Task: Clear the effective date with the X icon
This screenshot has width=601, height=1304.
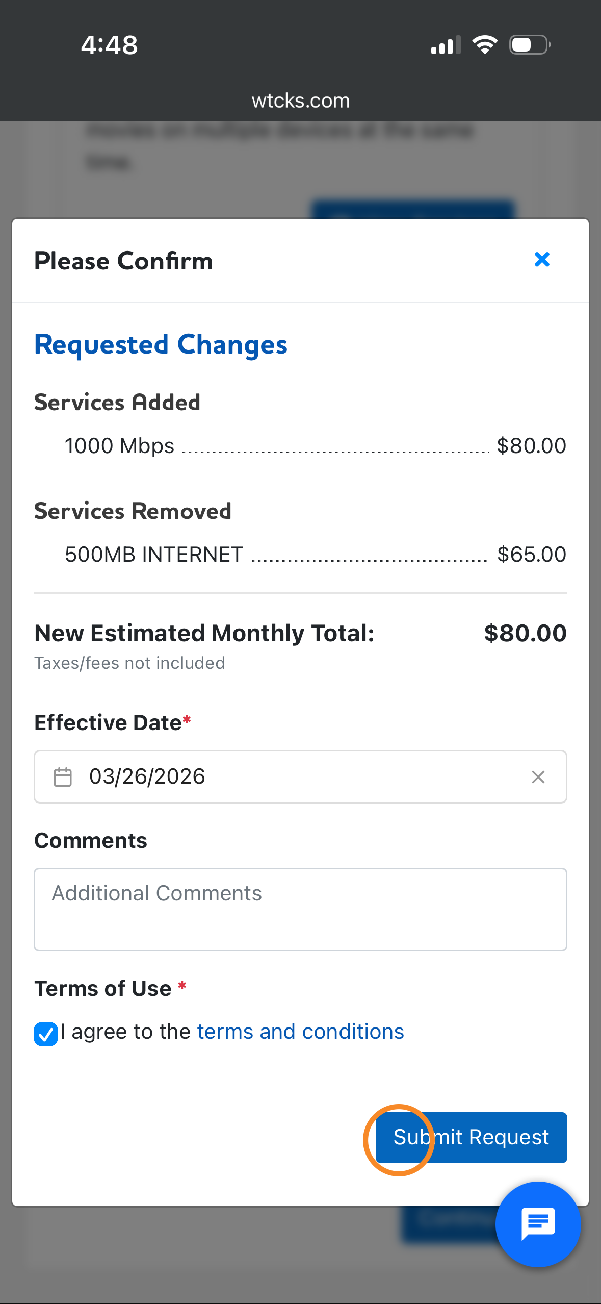Action: 538,777
